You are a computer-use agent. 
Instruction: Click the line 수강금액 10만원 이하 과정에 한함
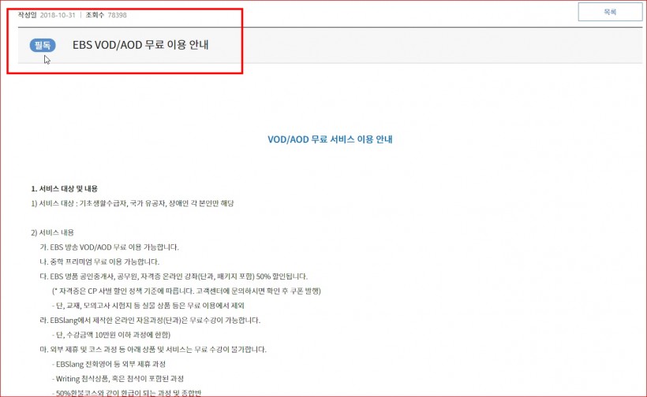tap(111, 335)
